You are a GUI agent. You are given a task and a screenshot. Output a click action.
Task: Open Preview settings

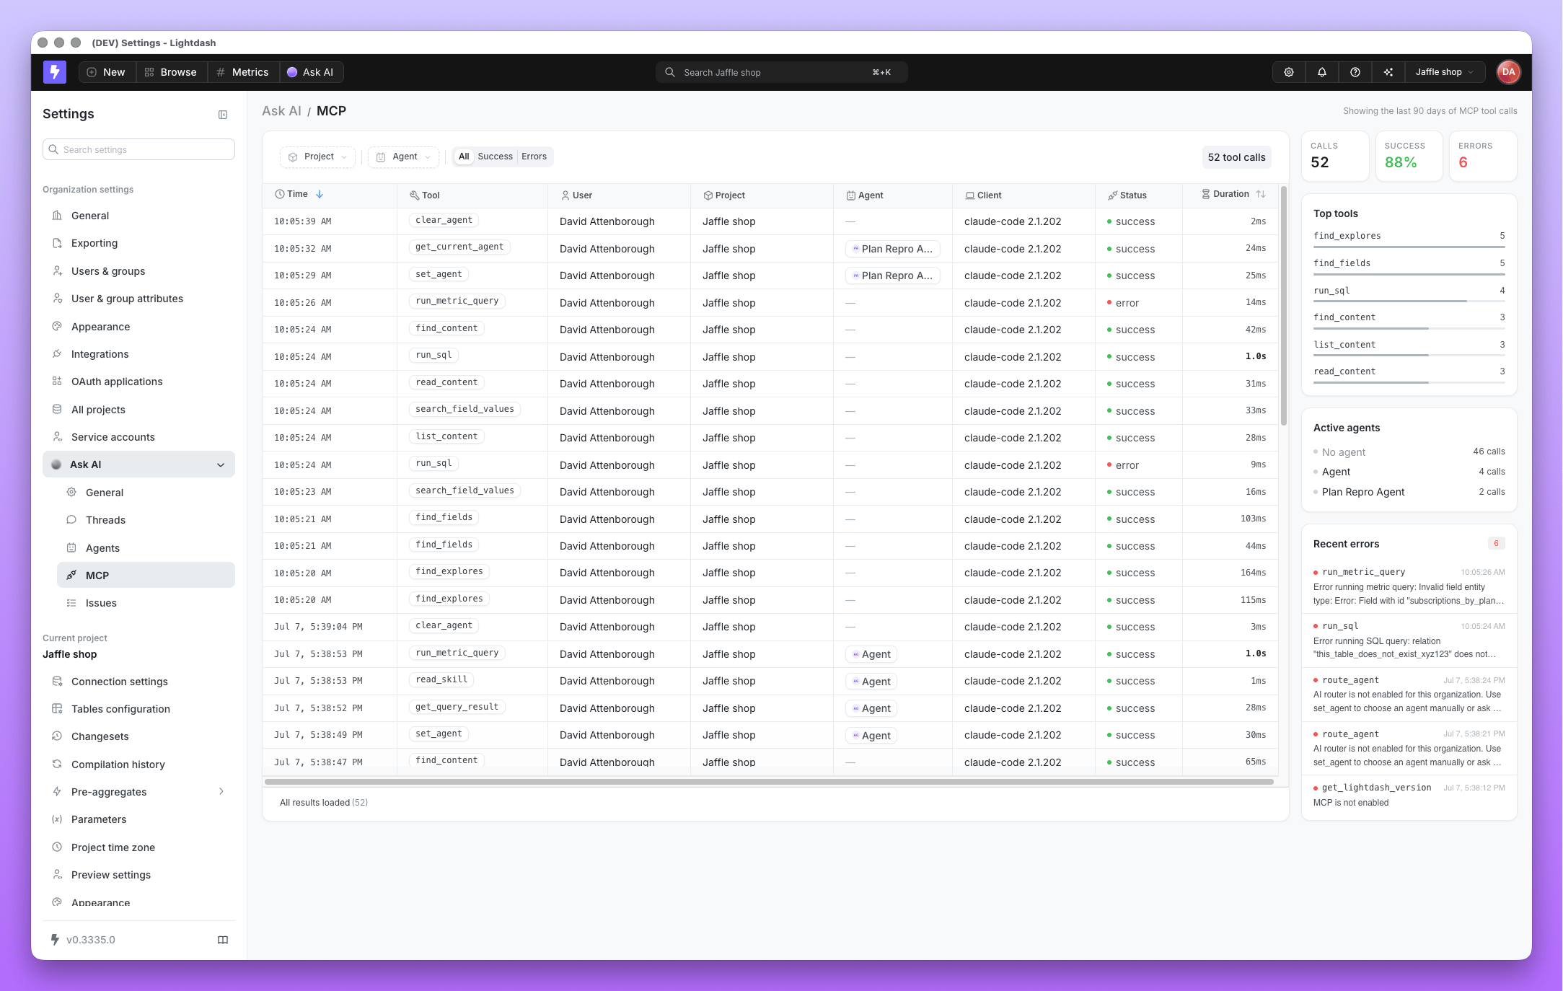(138, 875)
